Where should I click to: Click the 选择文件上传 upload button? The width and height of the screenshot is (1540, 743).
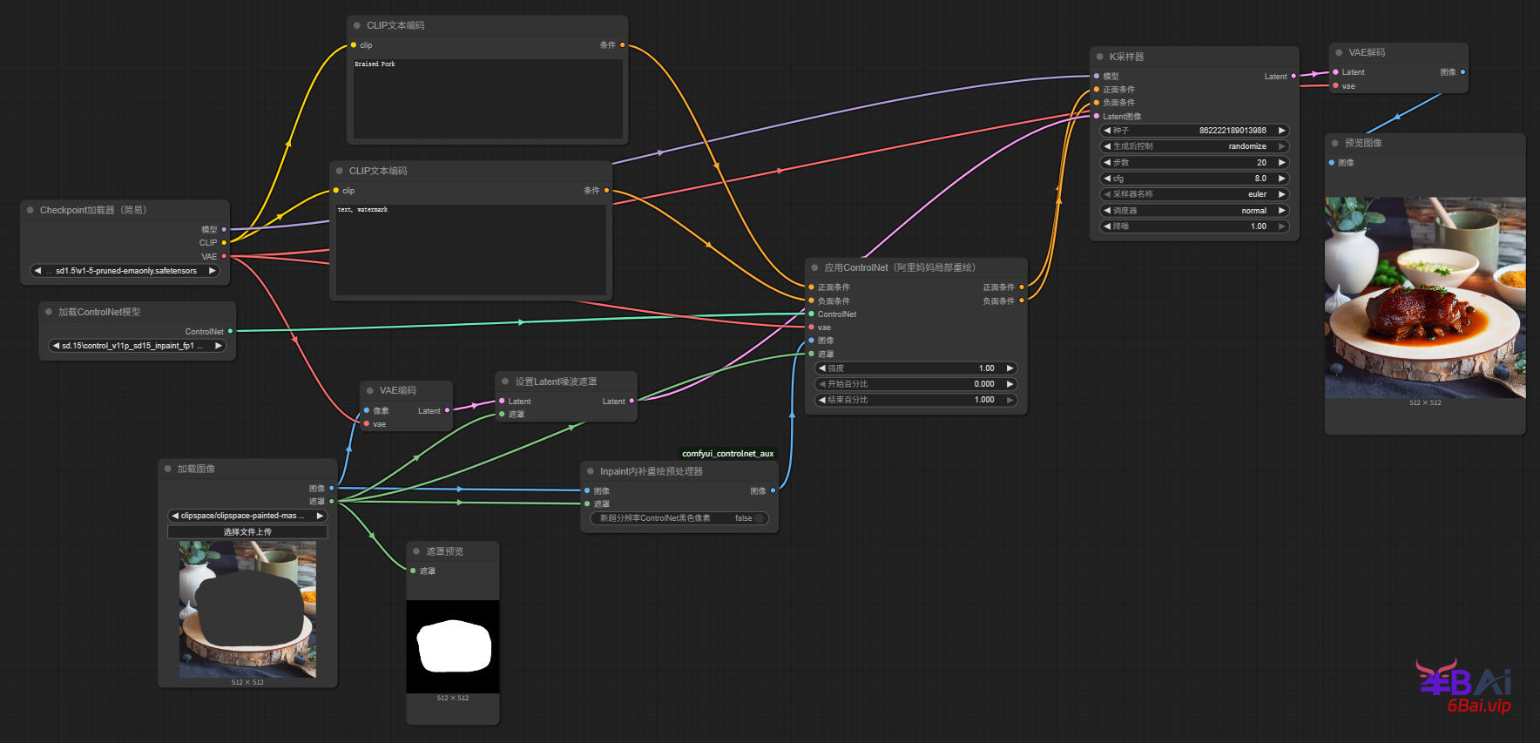pyautogui.click(x=247, y=531)
